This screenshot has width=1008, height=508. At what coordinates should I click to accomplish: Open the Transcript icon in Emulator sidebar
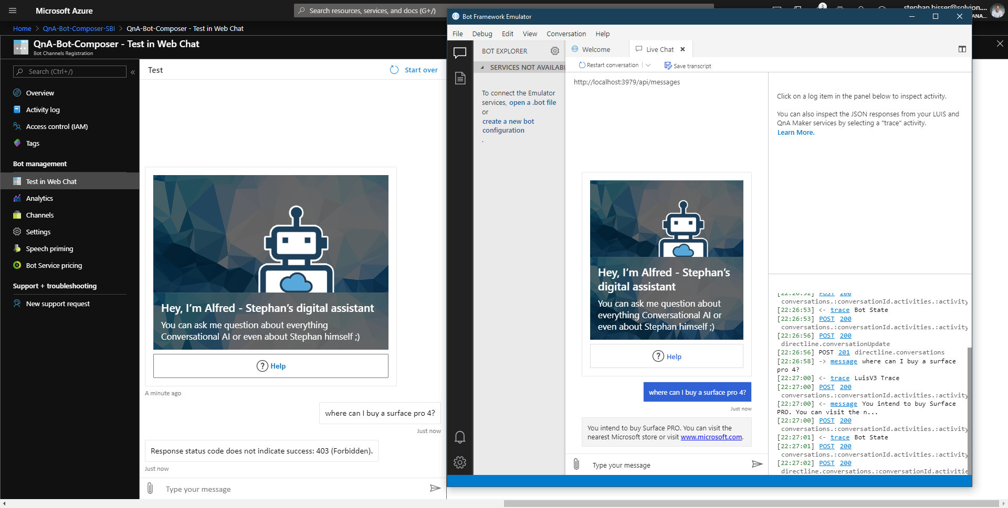[x=460, y=78]
